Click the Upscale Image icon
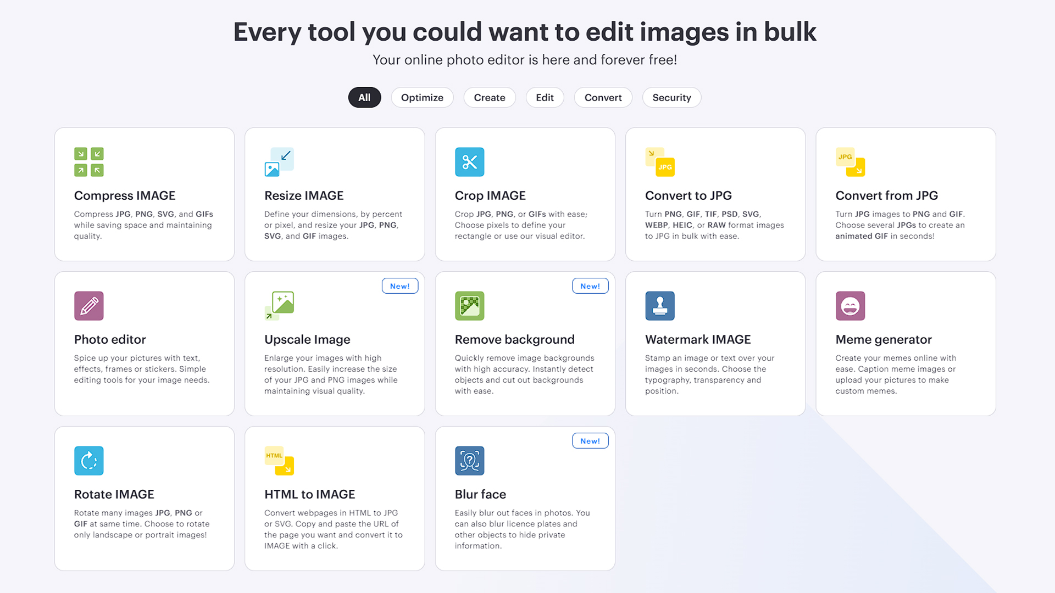1055x593 pixels. point(279,306)
